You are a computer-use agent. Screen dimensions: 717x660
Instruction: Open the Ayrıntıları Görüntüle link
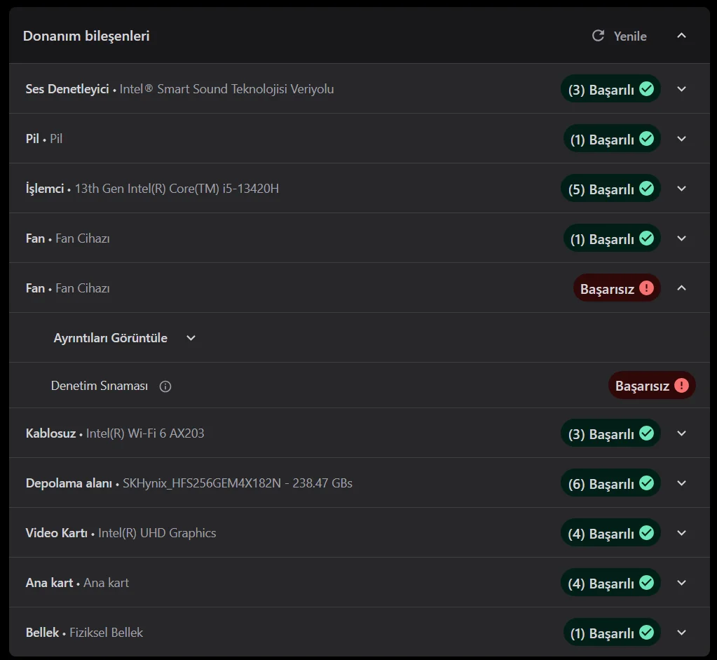pos(111,338)
